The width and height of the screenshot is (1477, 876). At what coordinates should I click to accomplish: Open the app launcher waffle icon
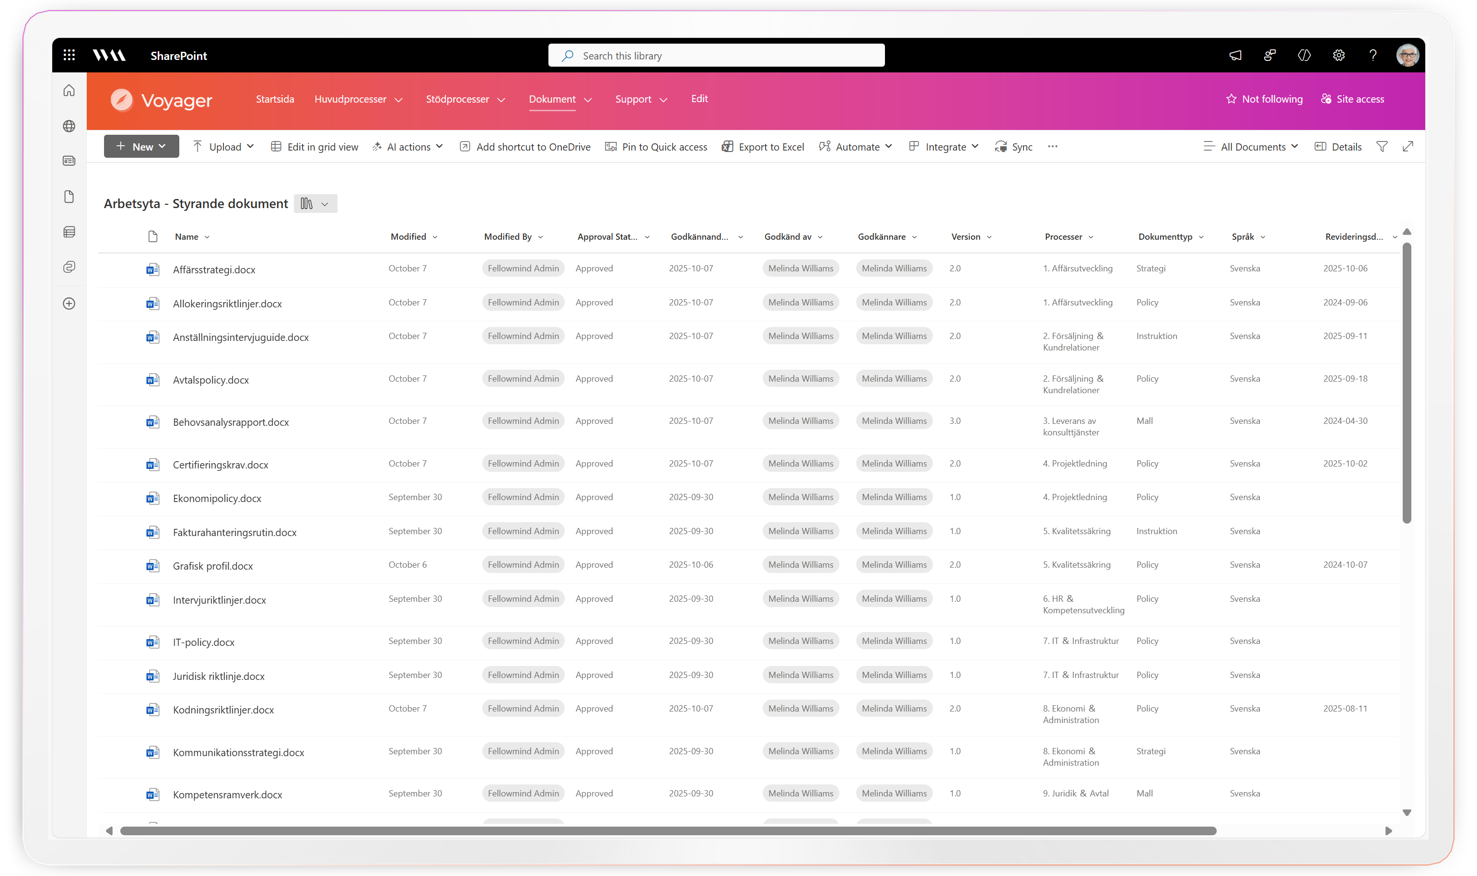[69, 55]
